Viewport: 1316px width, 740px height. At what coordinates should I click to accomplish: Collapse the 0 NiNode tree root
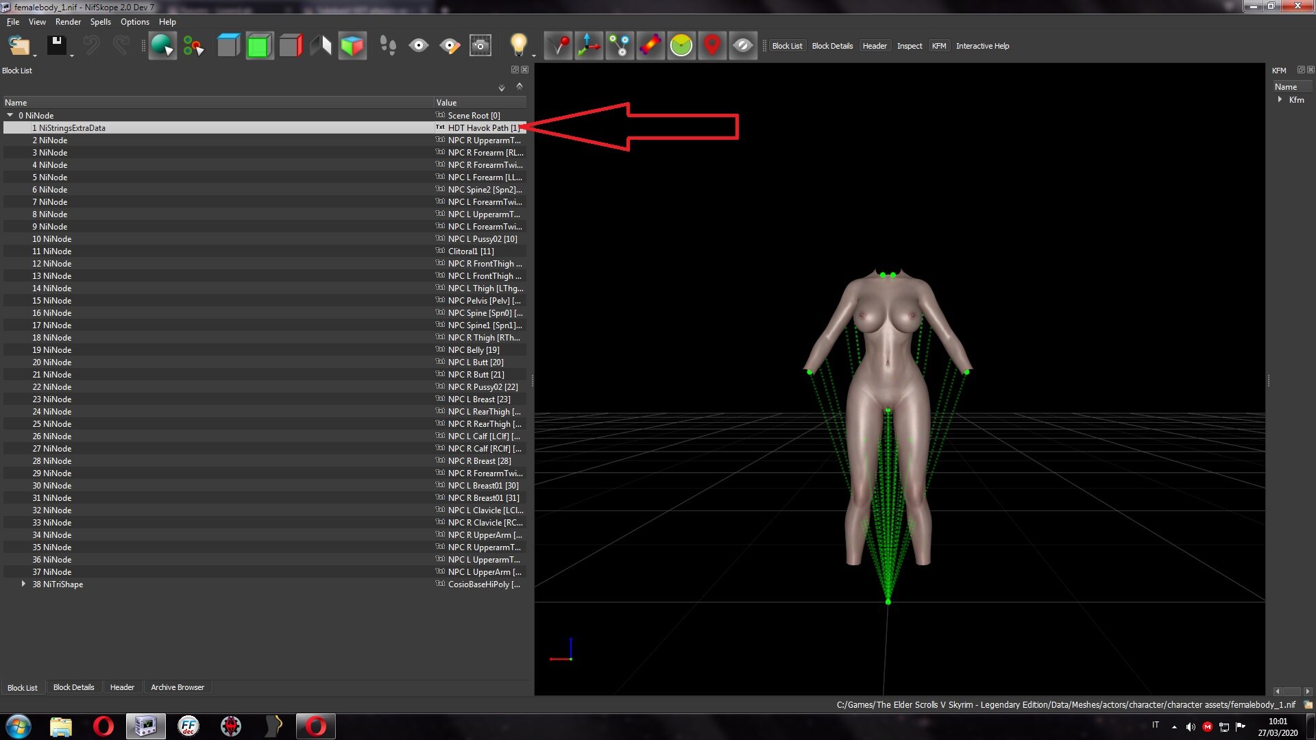click(10, 115)
